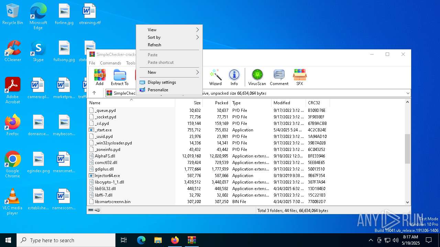Screen dimensions: 440x247
Task: Open Display settings from context menu
Action: click(x=169, y=82)
